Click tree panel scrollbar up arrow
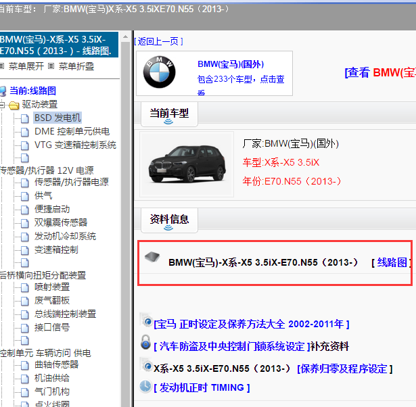 (126, 37)
